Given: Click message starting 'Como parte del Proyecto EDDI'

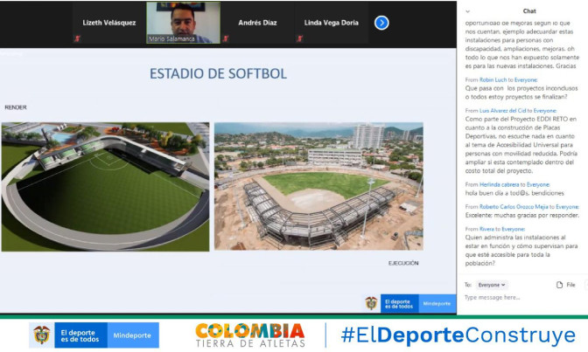Looking at the screenshot, I should pyautogui.click(x=521, y=145).
